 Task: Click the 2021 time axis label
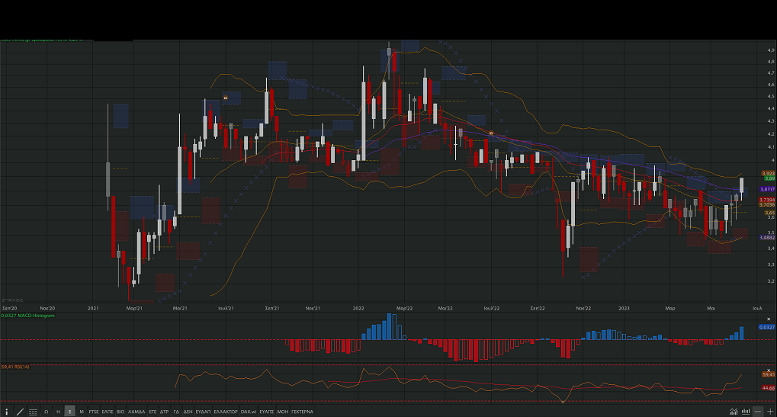93,308
